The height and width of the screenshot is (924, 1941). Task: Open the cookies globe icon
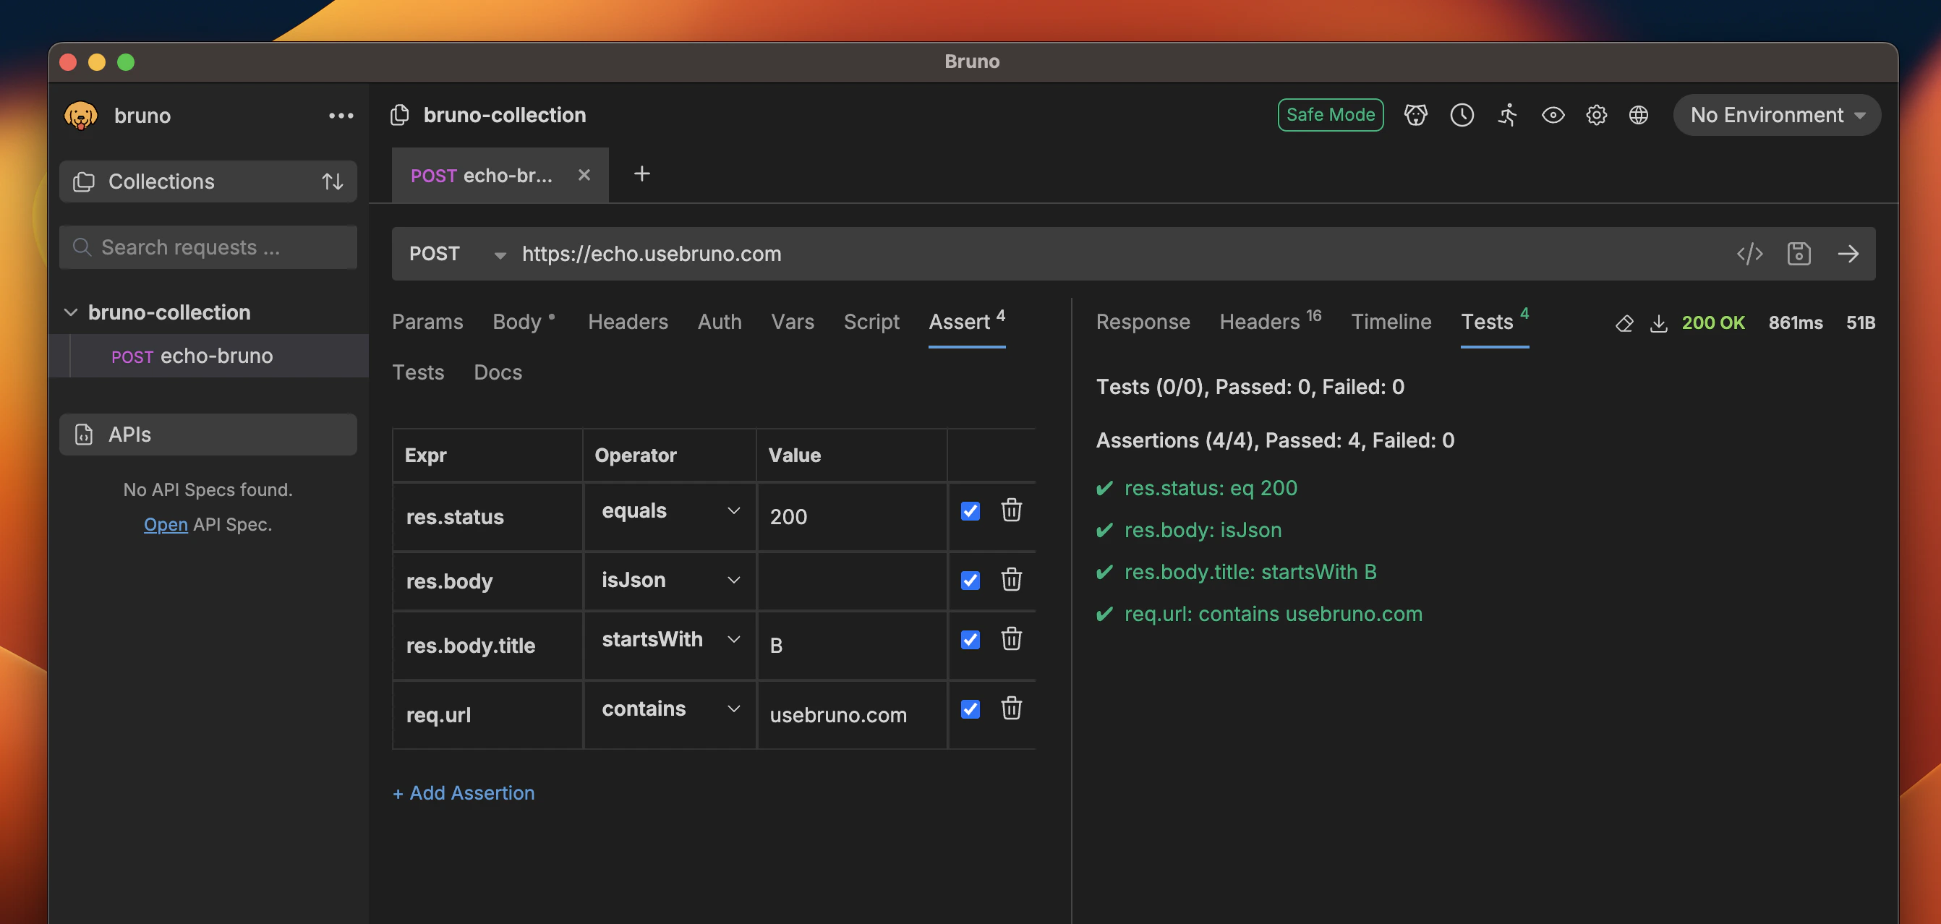1638,114
